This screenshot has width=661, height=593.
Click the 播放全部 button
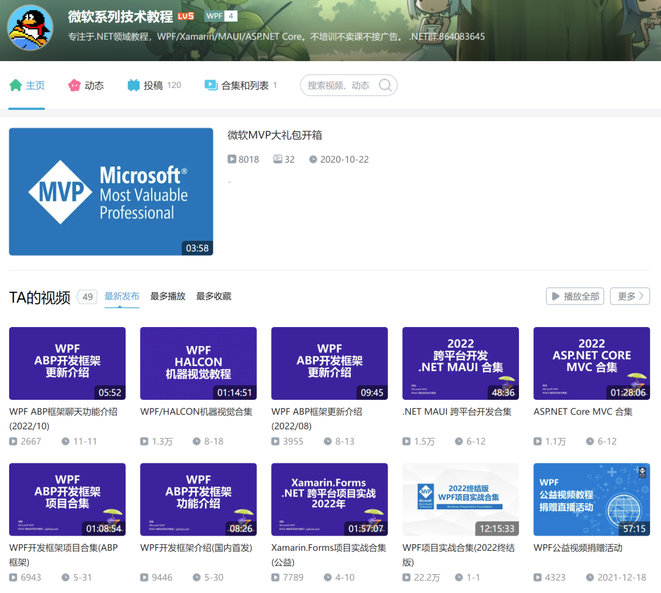pos(575,296)
